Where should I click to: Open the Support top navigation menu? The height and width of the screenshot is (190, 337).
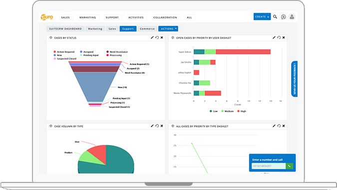point(112,17)
